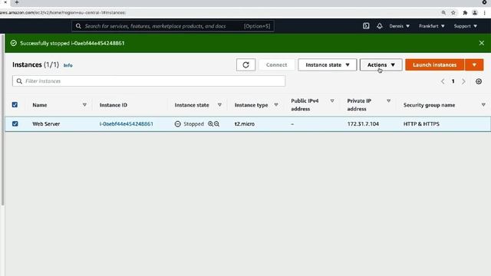Expand the Launch instances split arrow

pyautogui.click(x=474, y=64)
